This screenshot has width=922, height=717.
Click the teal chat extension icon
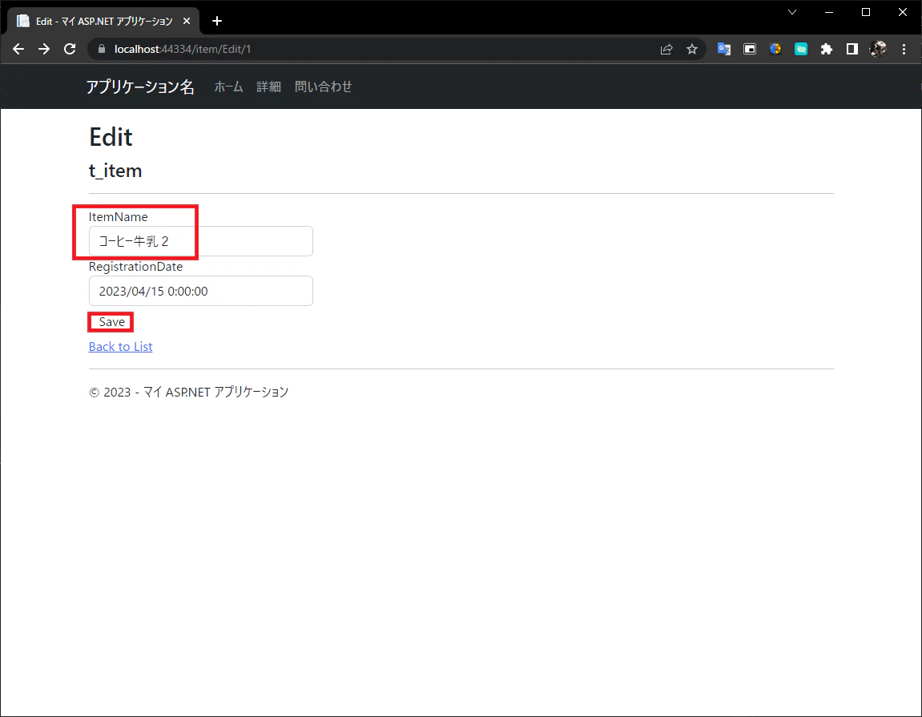click(801, 50)
